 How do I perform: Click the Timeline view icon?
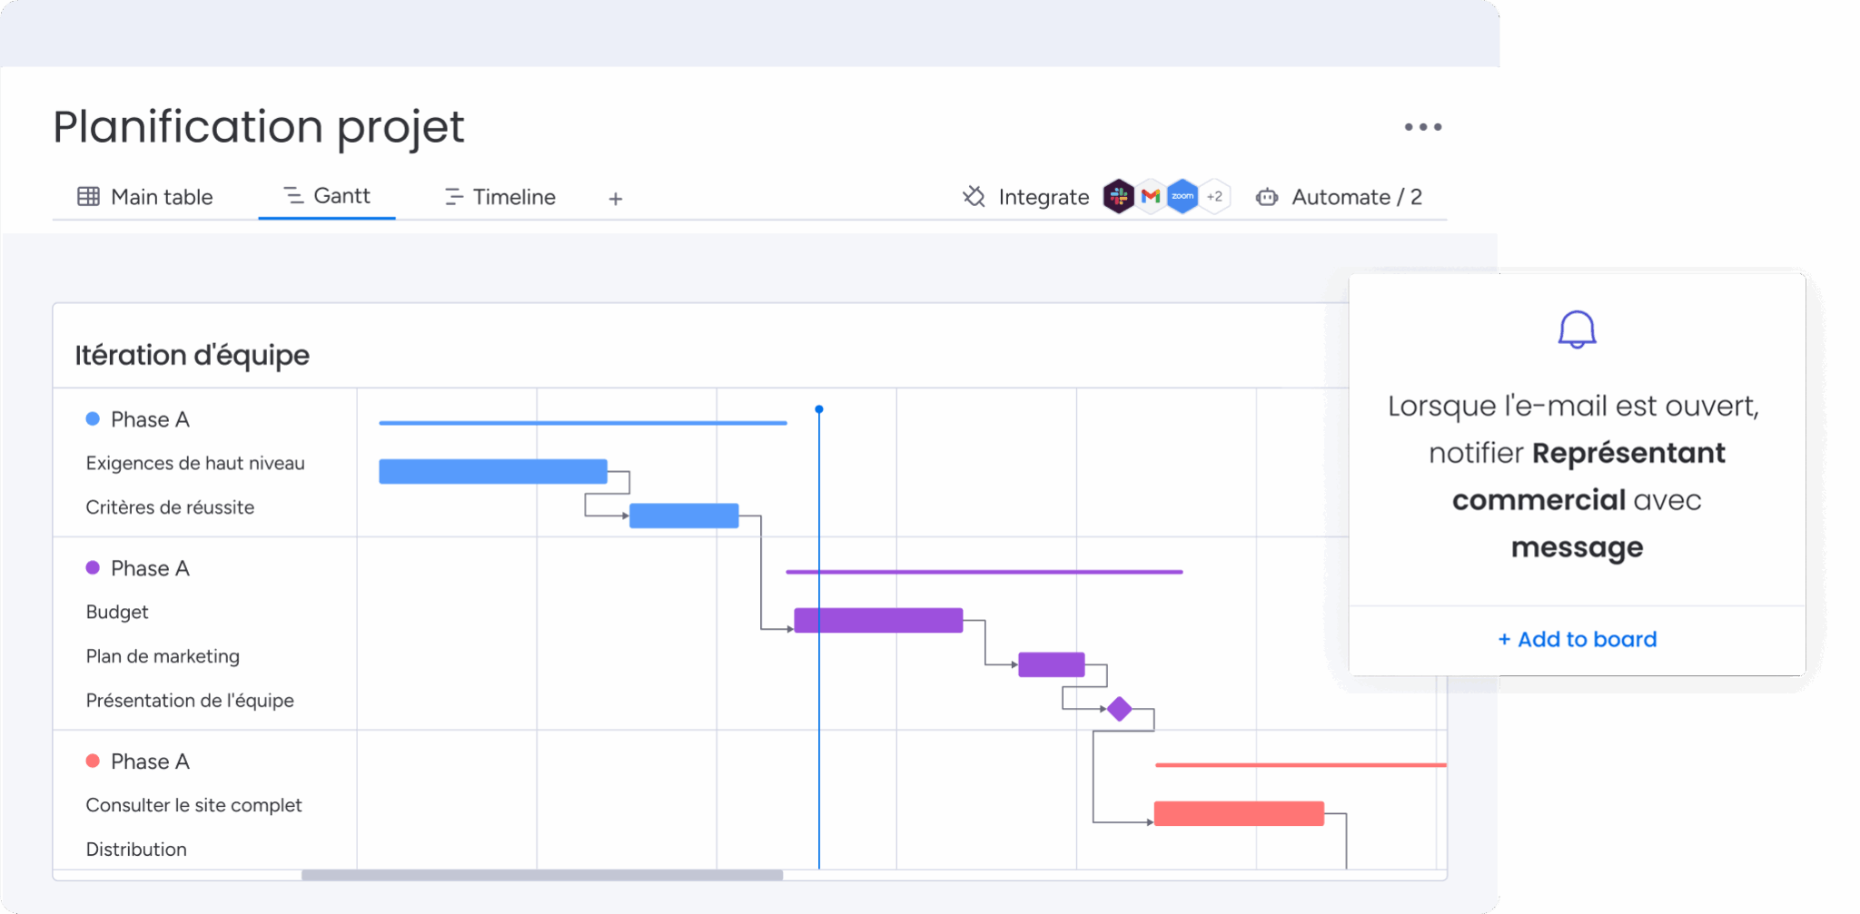tap(453, 196)
